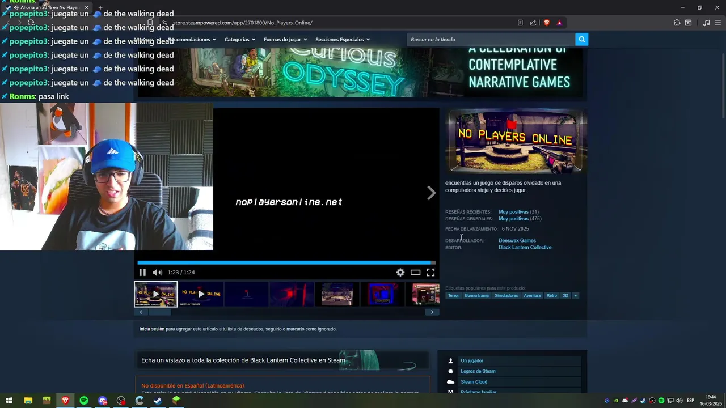
Task: Open taskbar clock showing 18:44
Action: tap(711, 401)
